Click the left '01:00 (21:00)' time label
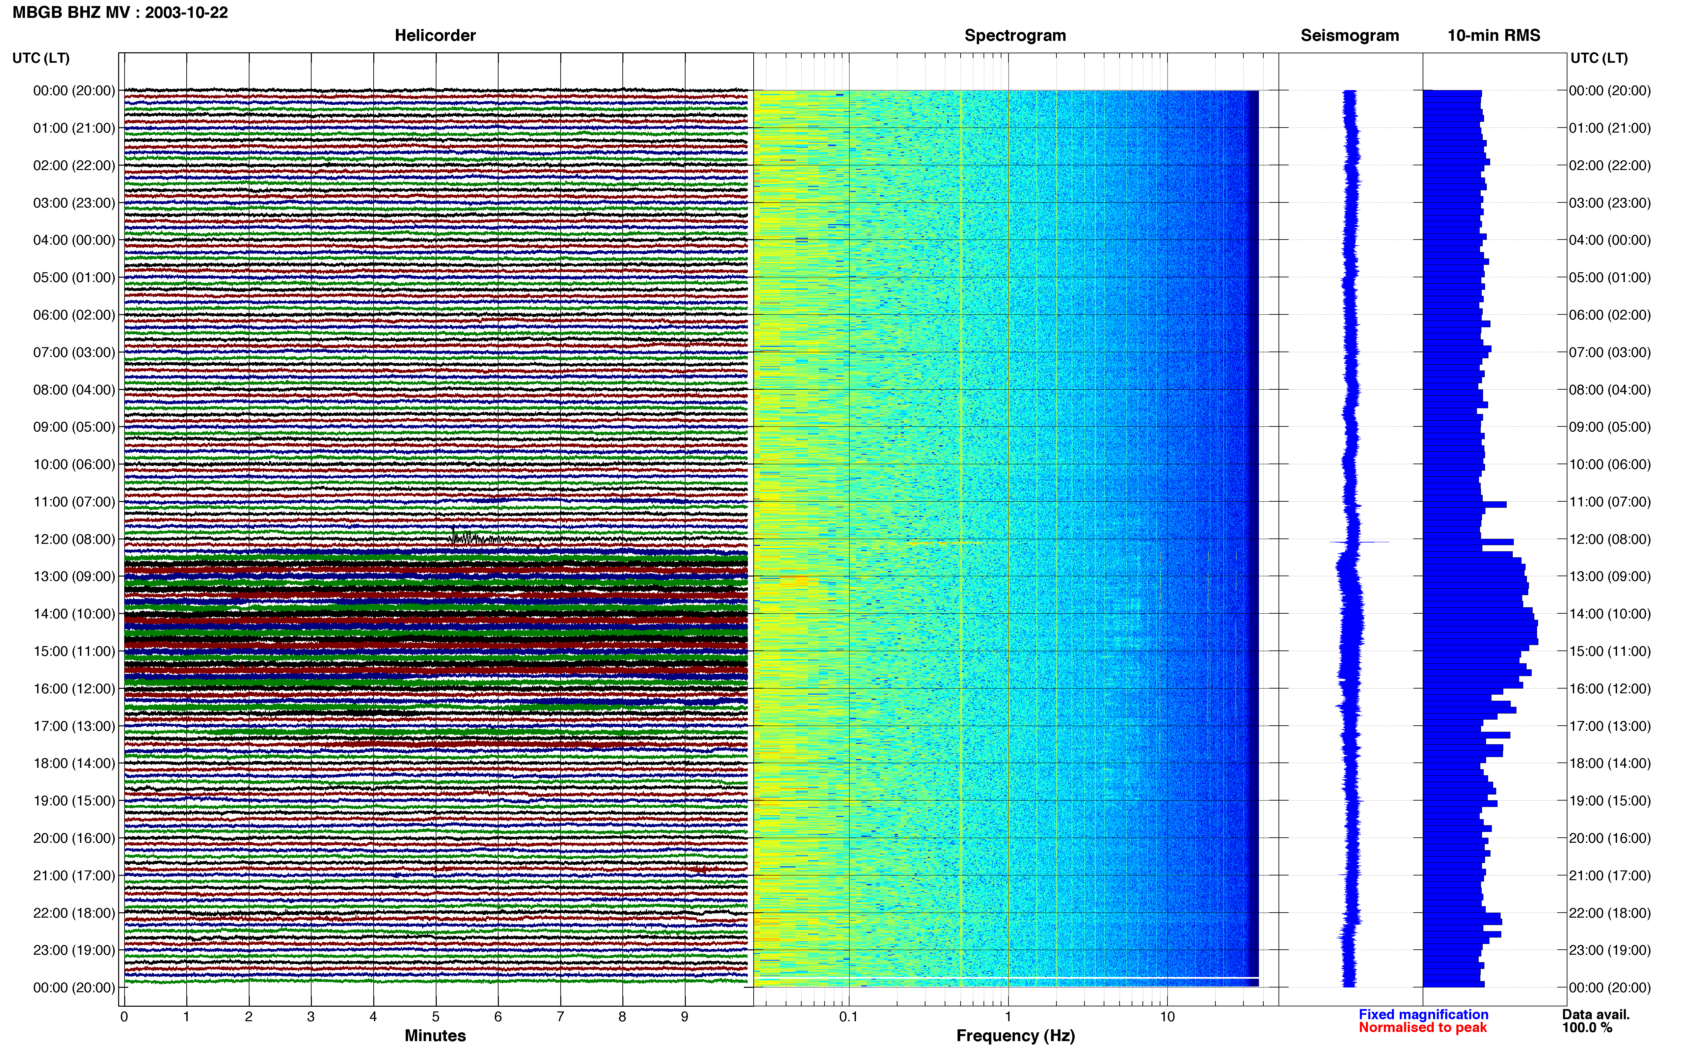 point(74,128)
